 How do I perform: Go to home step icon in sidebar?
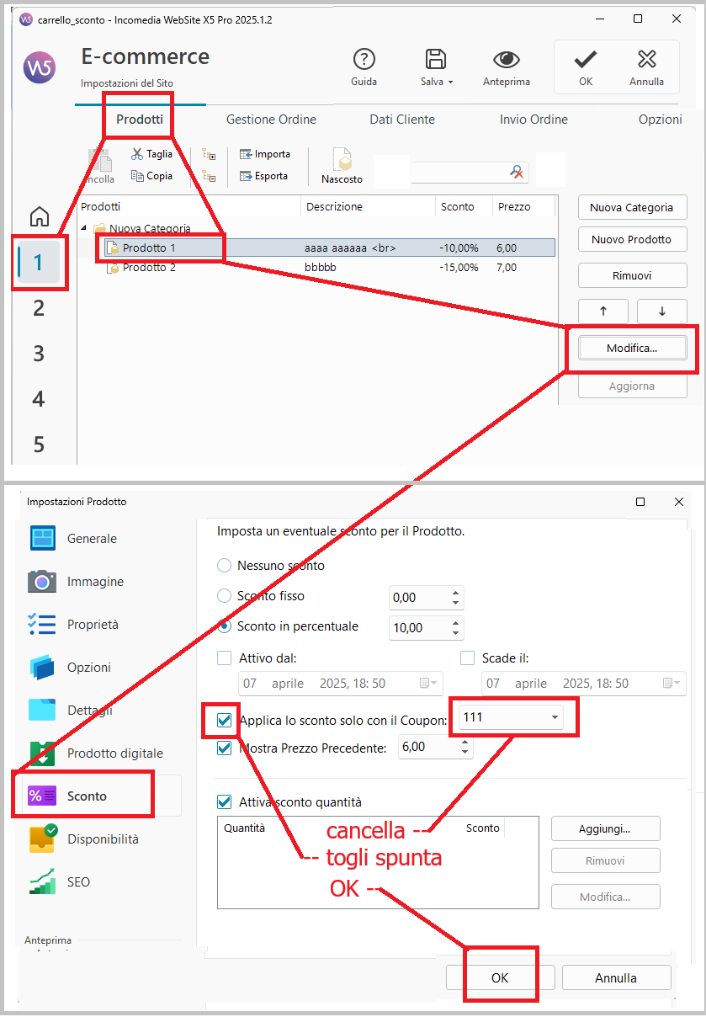coord(39,217)
